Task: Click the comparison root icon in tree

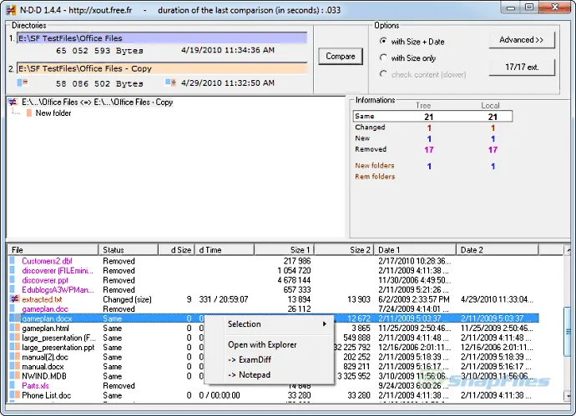Action: 13,102
